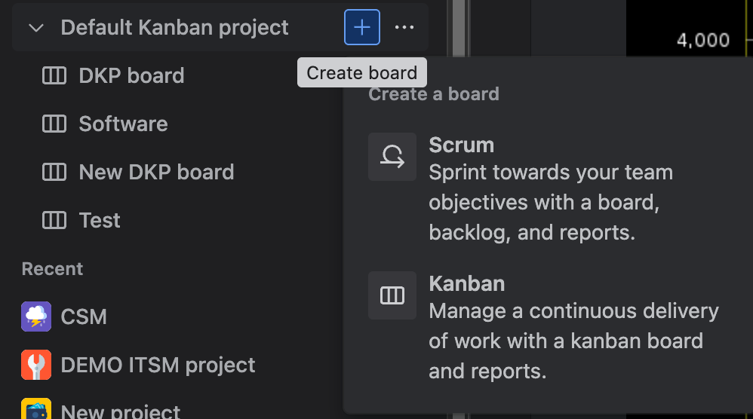This screenshot has width=753, height=419.
Task: Open the CSM recent project
Action: tap(84, 317)
